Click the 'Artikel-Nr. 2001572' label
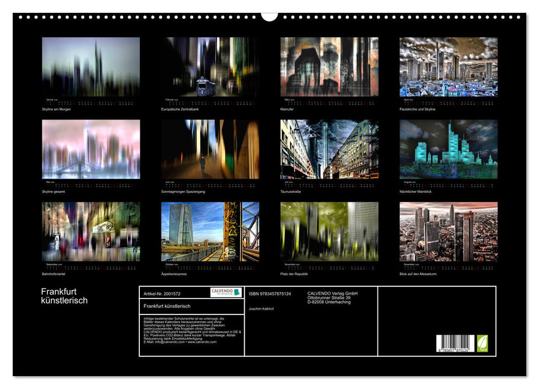 click(x=163, y=292)
